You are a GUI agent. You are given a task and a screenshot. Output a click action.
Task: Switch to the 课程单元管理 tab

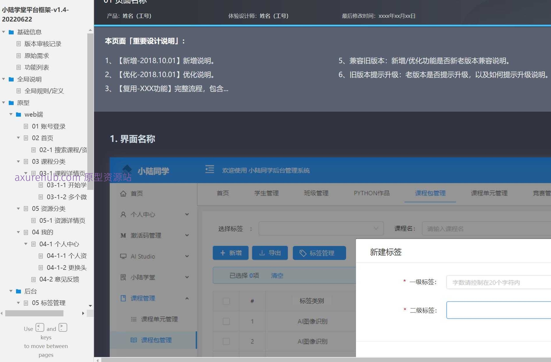pos(489,193)
